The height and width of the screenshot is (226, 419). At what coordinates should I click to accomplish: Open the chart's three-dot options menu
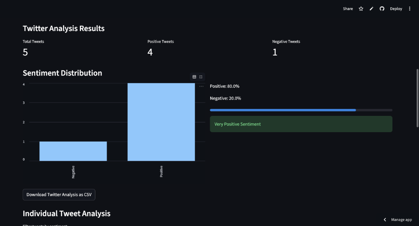pos(201,86)
